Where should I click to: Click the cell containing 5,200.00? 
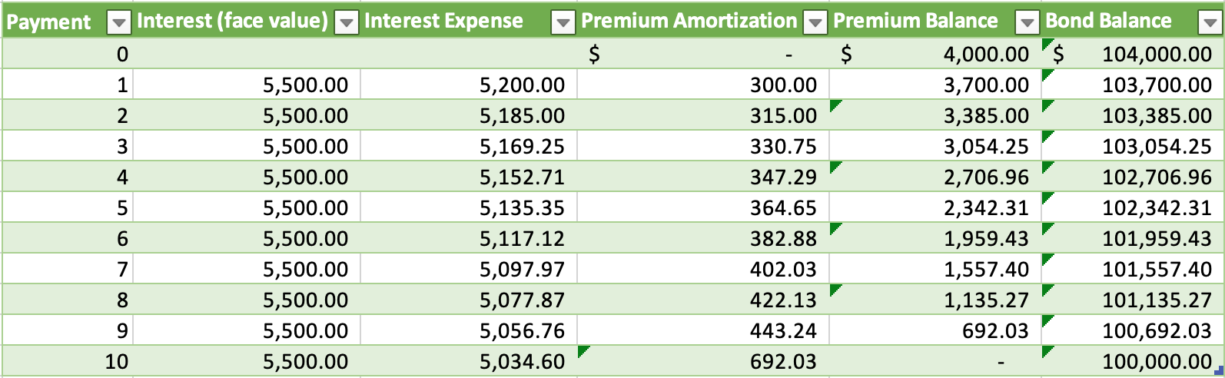[522, 85]
